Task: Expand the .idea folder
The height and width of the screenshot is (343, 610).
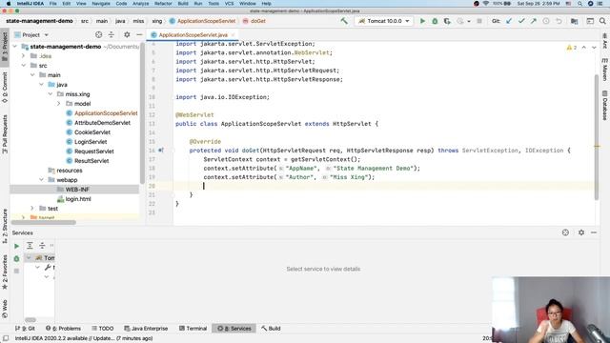Action: (23, 56)
